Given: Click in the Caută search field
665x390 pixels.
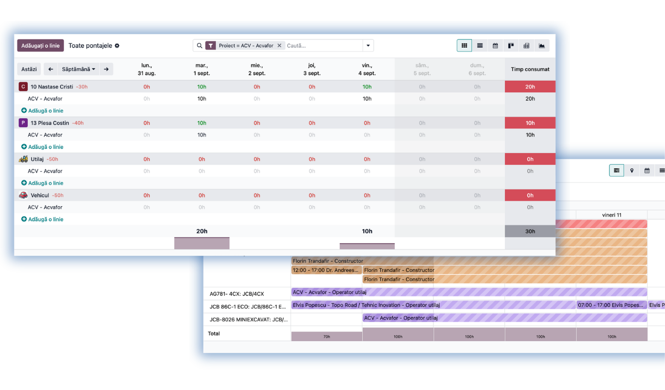Looking at the screenshot, I should pyautogui.click(x=323, y=46).
